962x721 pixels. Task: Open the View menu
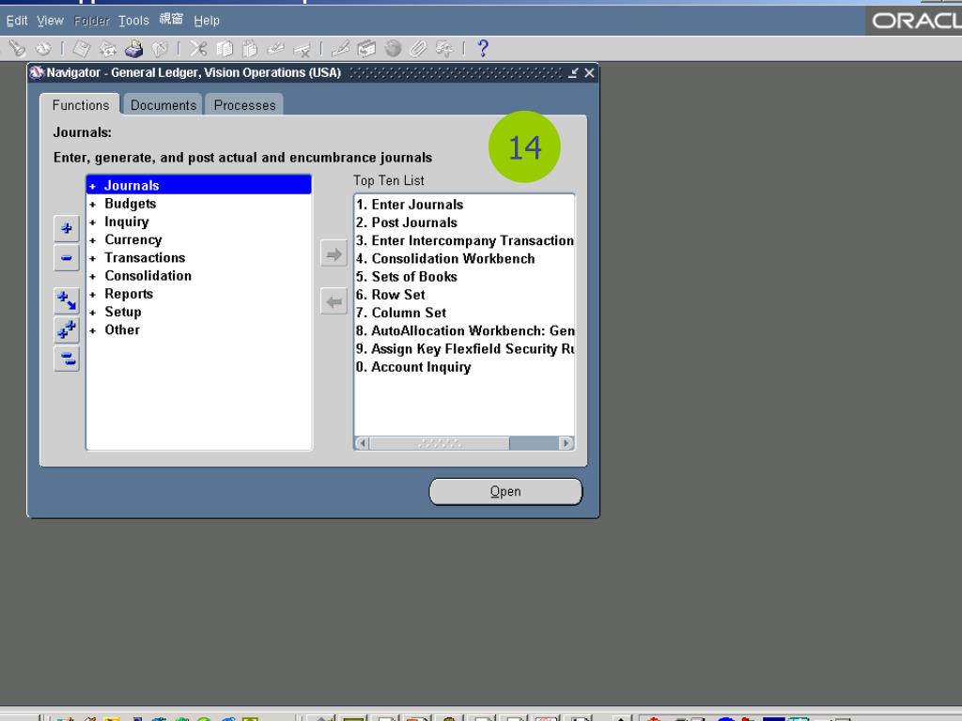point(51,21)
